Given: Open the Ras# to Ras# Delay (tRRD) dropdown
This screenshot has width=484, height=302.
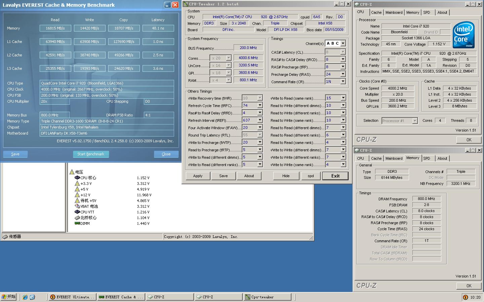Looking at the screenshot, I should point(260,113).
